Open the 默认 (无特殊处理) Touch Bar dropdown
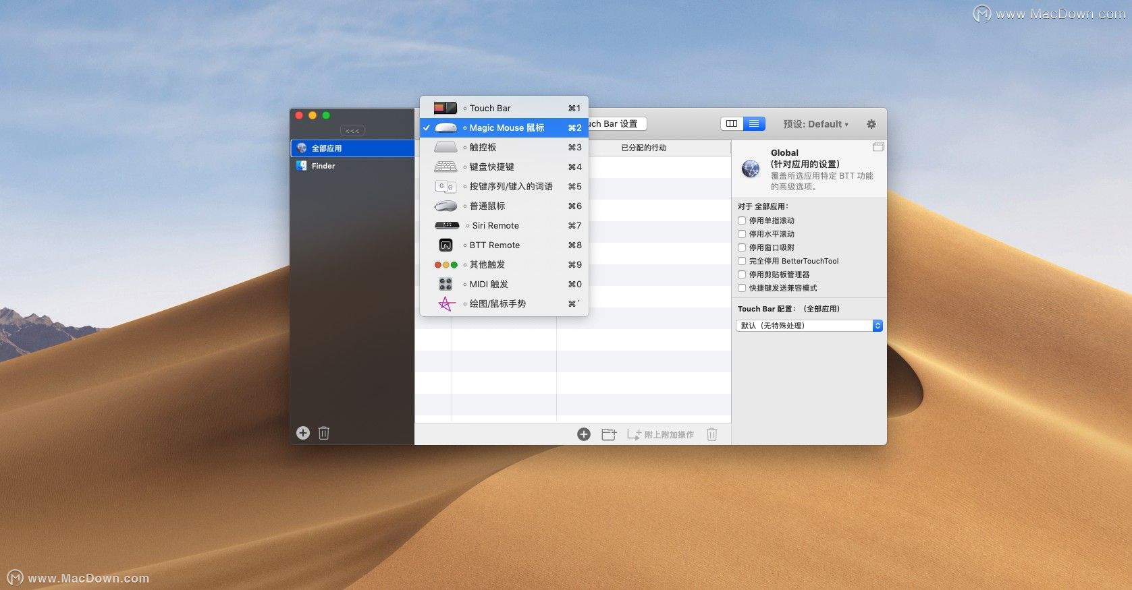 click(x=809, y=326)
